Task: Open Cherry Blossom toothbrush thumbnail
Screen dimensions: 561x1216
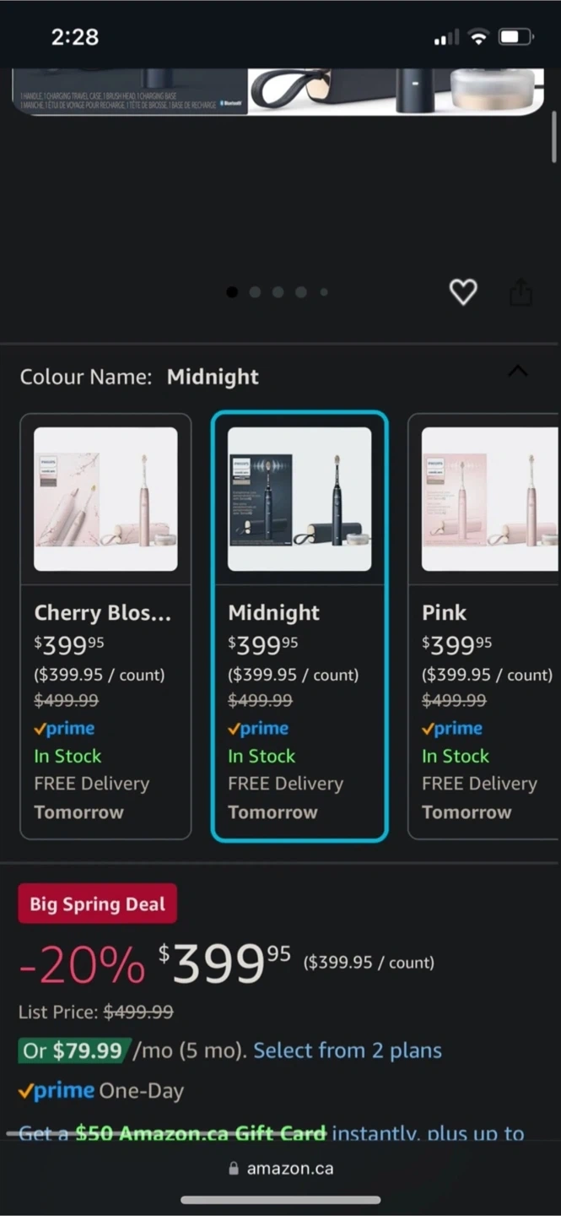Action: click(105, 499)
